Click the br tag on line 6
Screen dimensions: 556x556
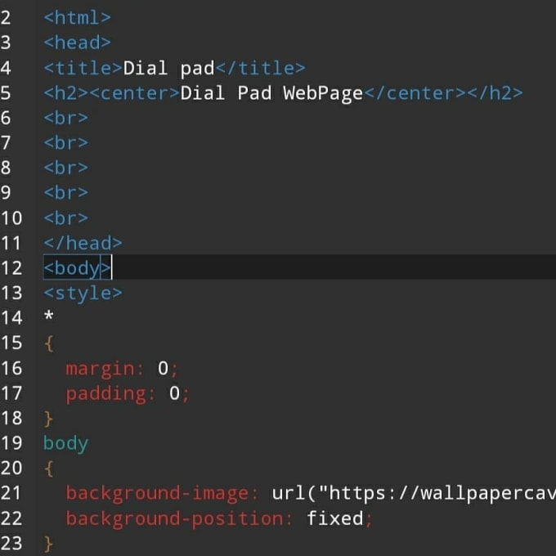65,118
